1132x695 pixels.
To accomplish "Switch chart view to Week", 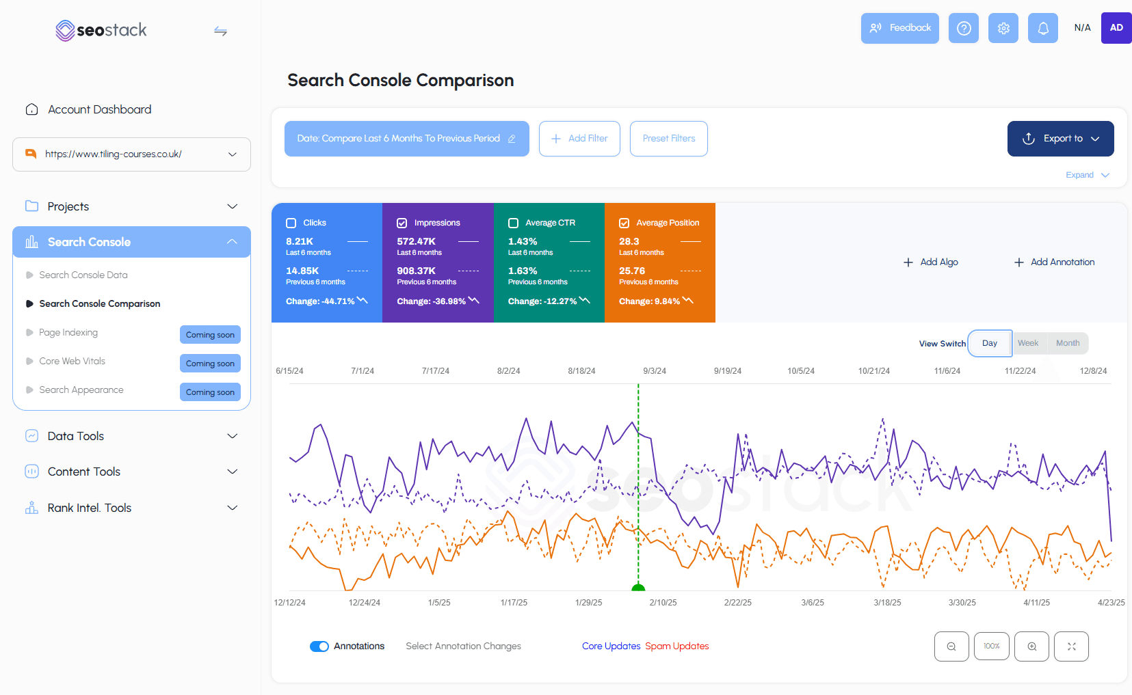I will click(1028, 343).
